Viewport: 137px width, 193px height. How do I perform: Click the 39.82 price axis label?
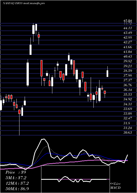(x=128, y=61)
